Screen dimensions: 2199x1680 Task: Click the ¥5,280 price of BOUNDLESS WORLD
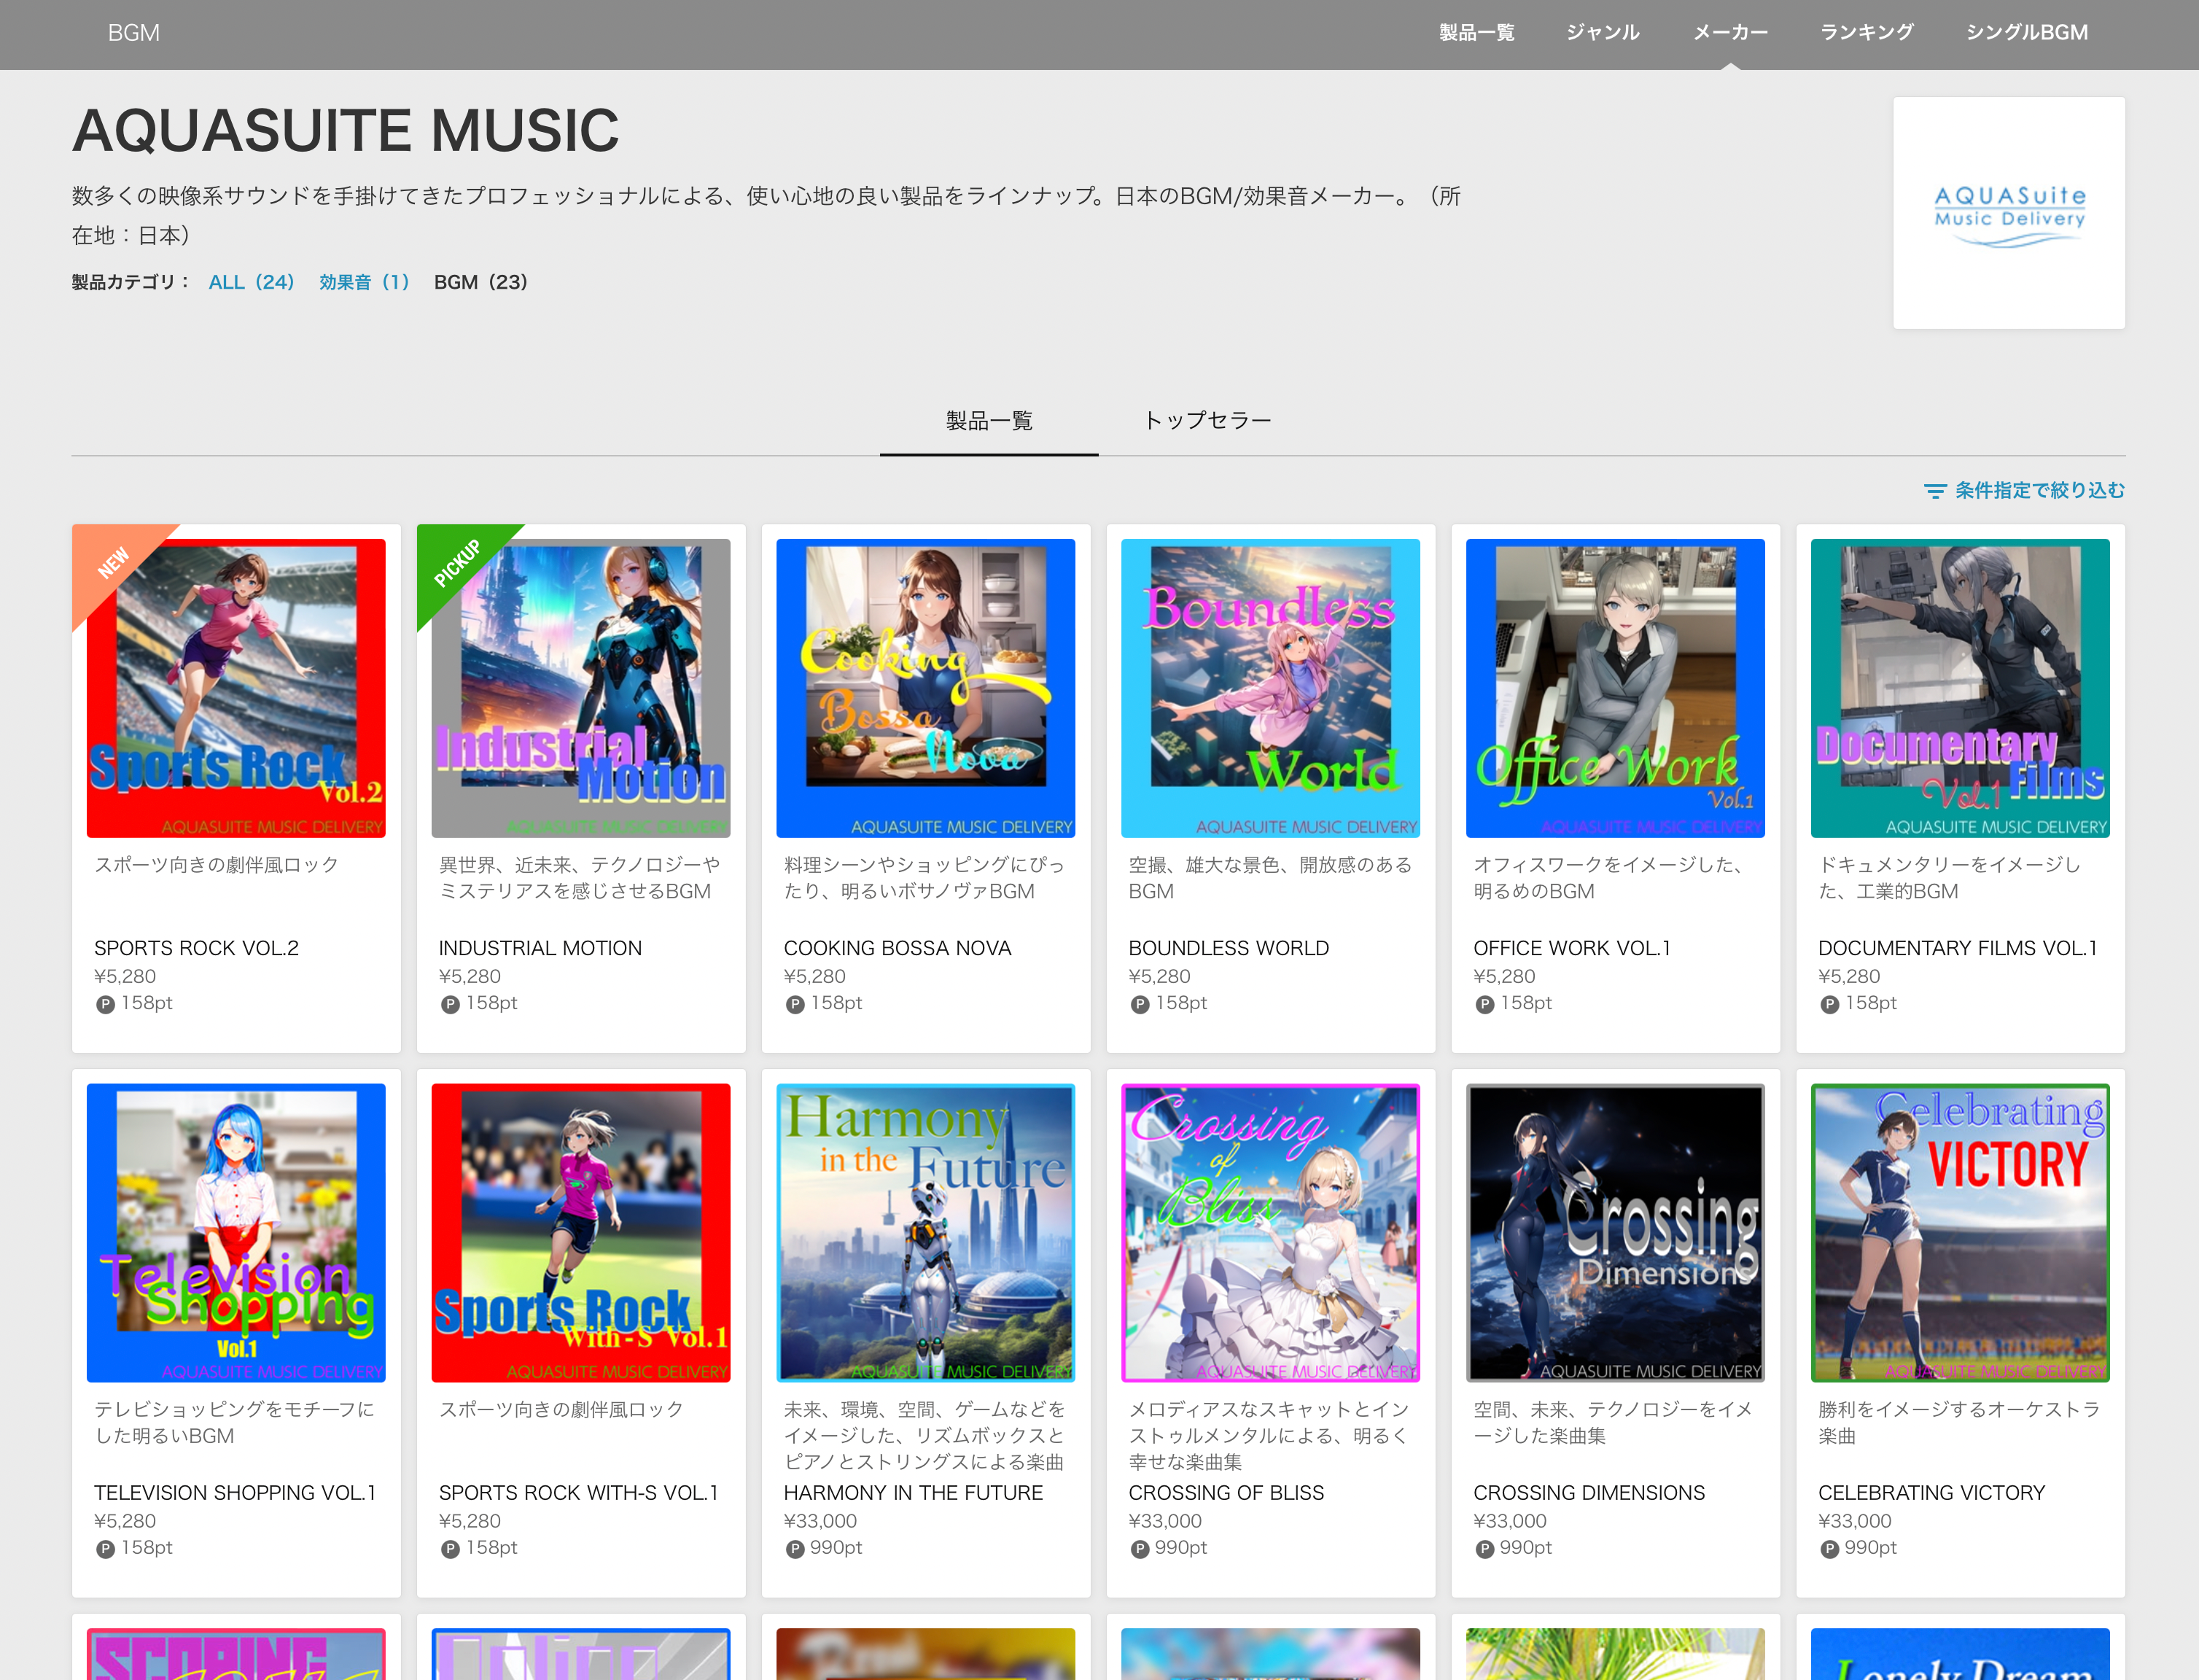tap(1159, 976)
